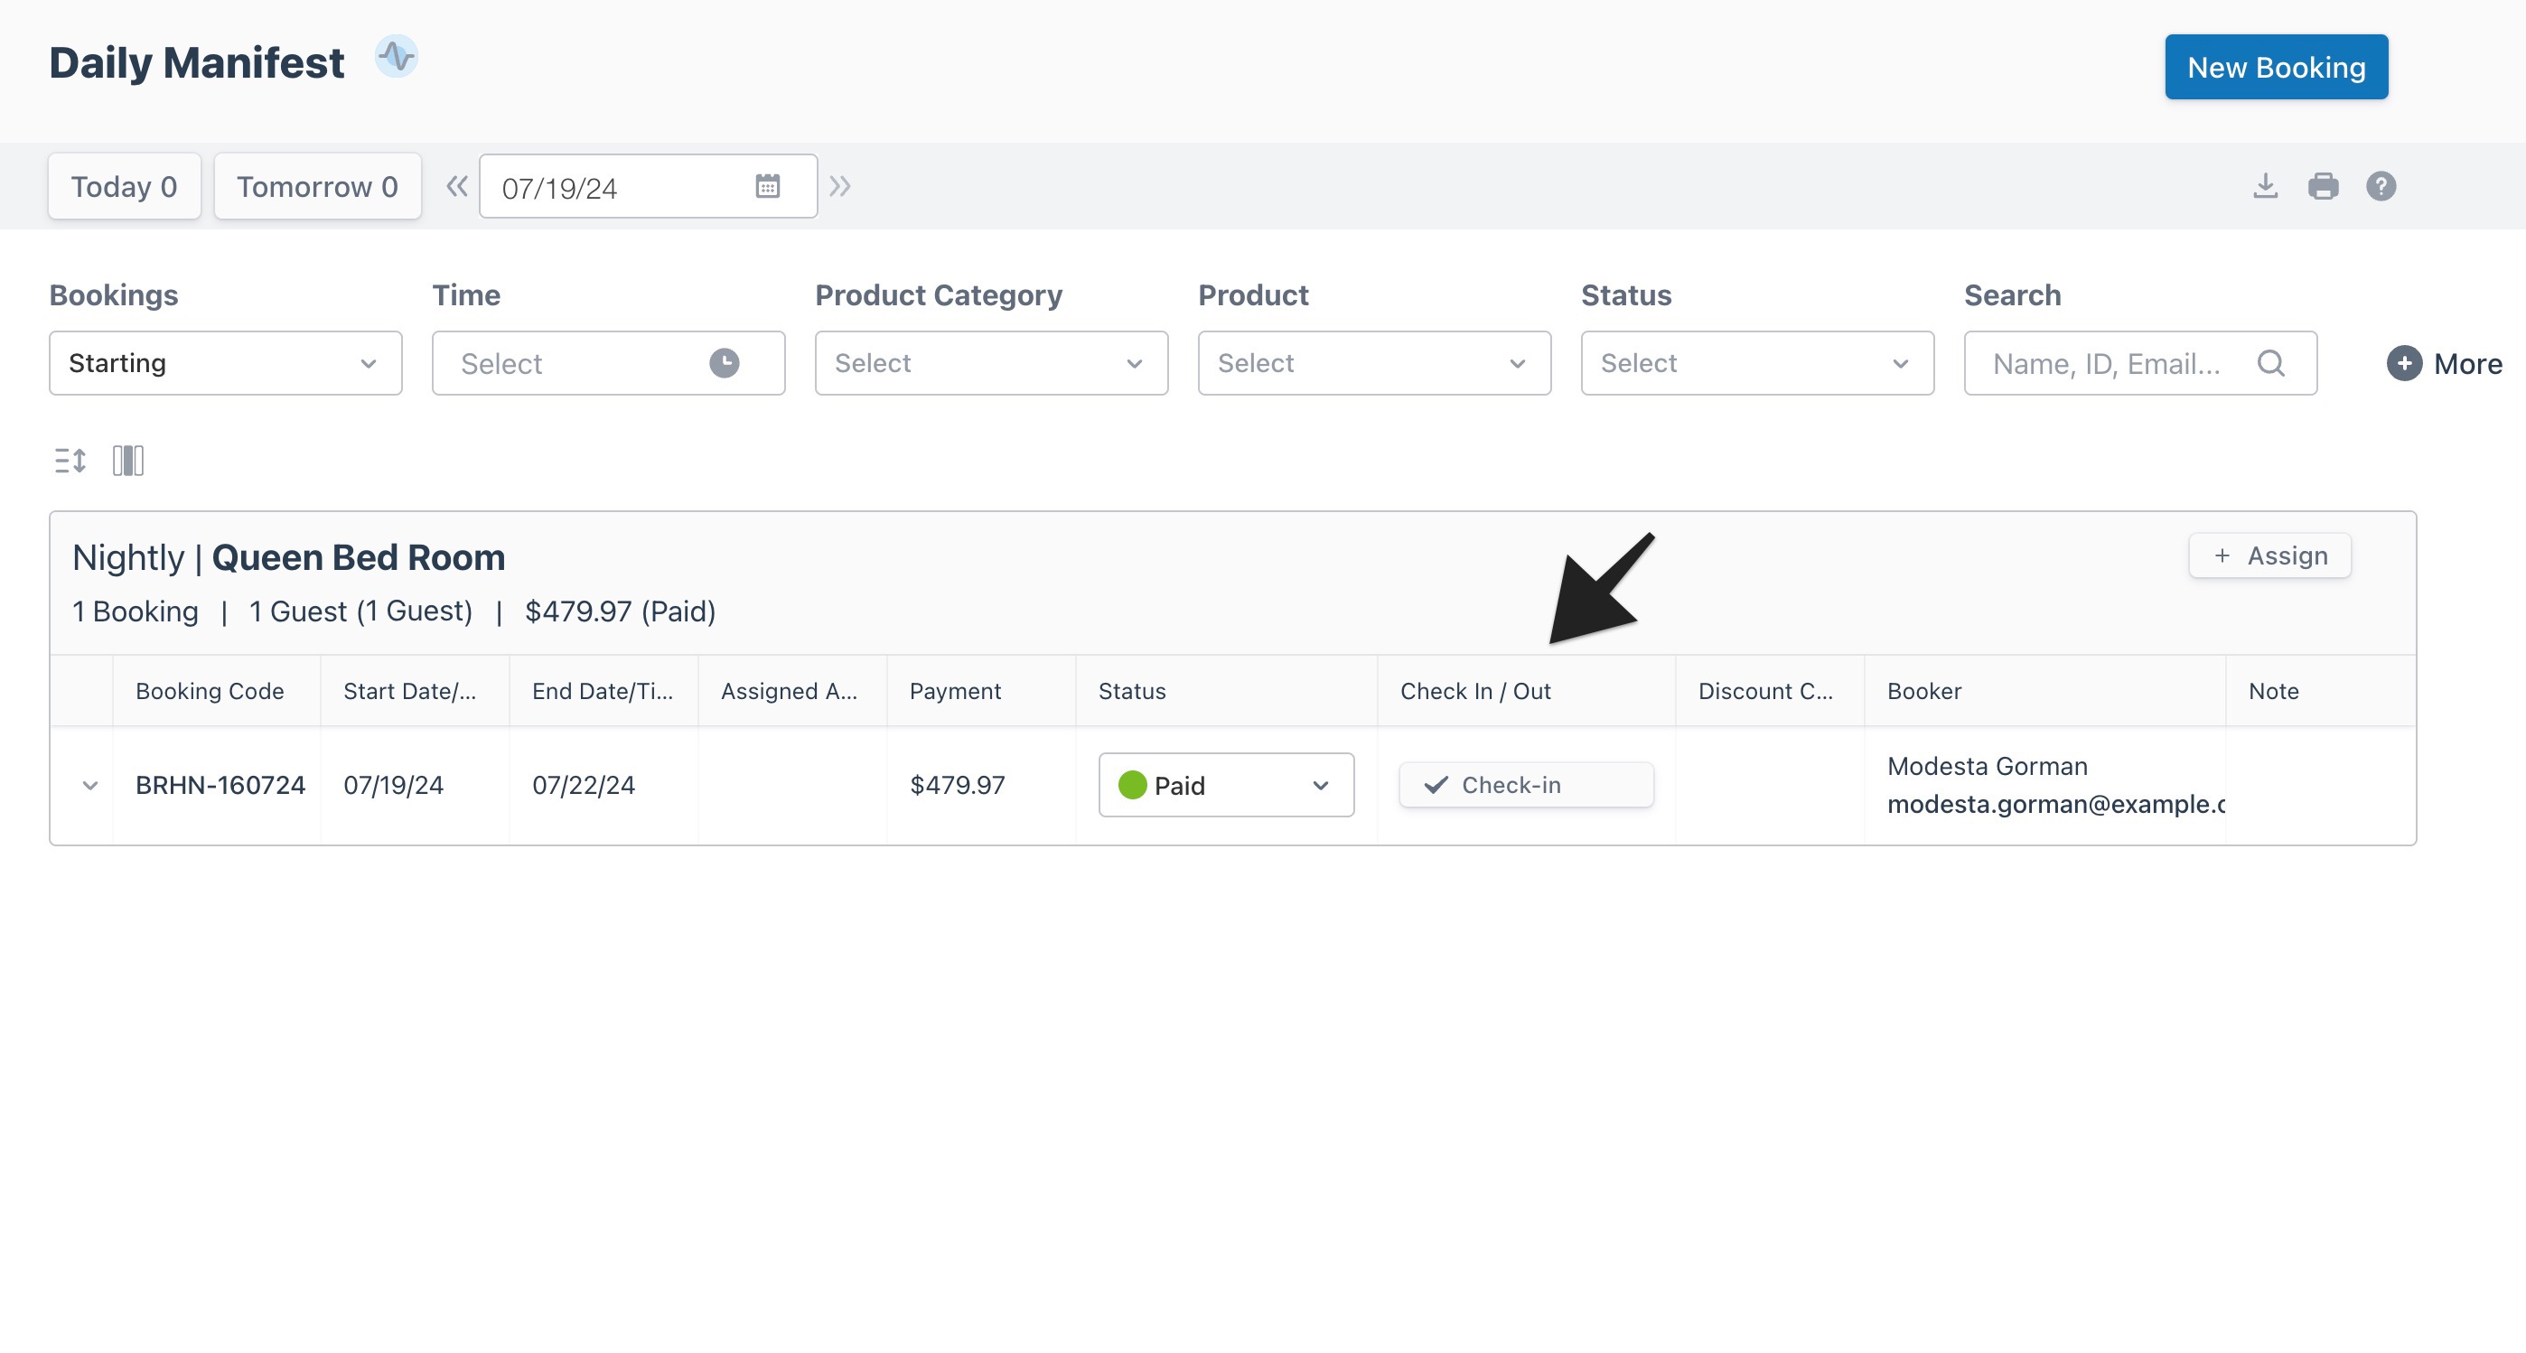Open the Paid status dropdown in booking row
The height and width of the screenshot is (1353, 2526).
click(1227, 784)
